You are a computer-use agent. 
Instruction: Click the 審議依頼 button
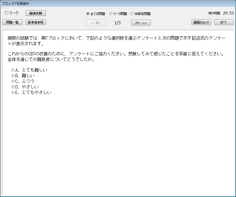pyautogui.click(x=36, y=13)
